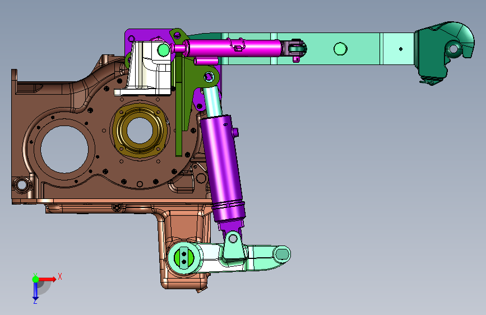Pick the large round hole in the light green arm
This screenshot has width=486, height=315.
click(340, 49)
